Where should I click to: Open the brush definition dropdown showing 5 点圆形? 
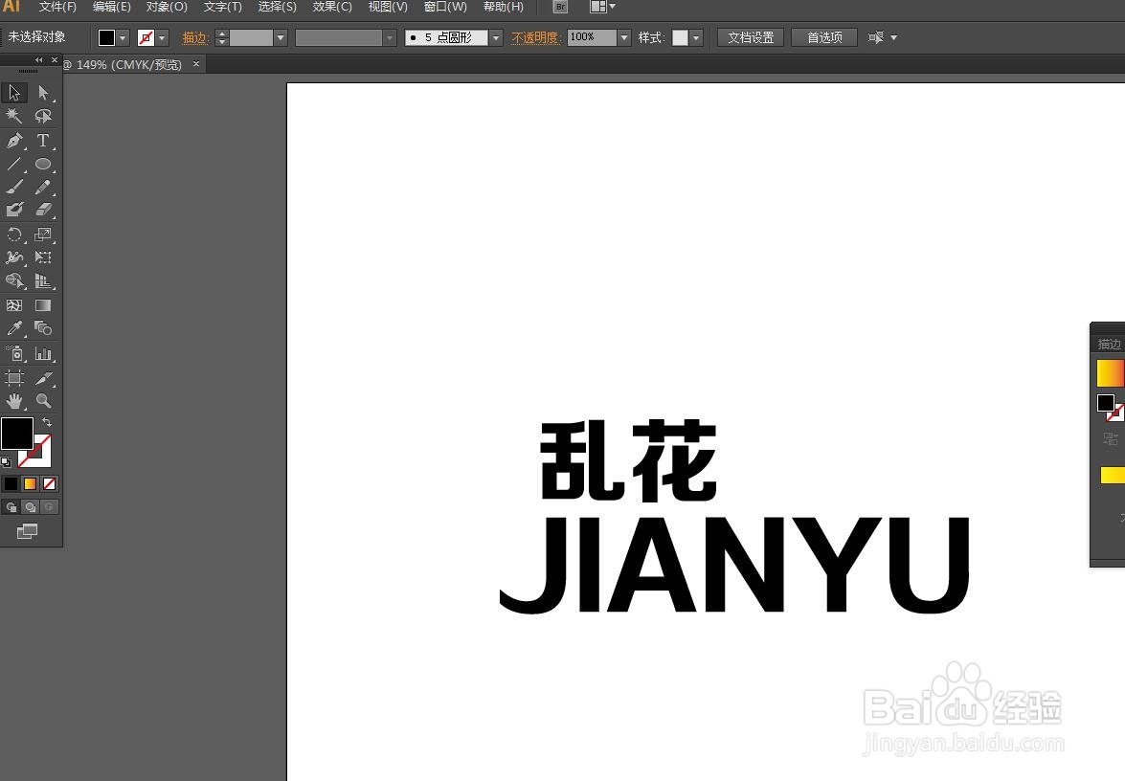coord(495,37)
